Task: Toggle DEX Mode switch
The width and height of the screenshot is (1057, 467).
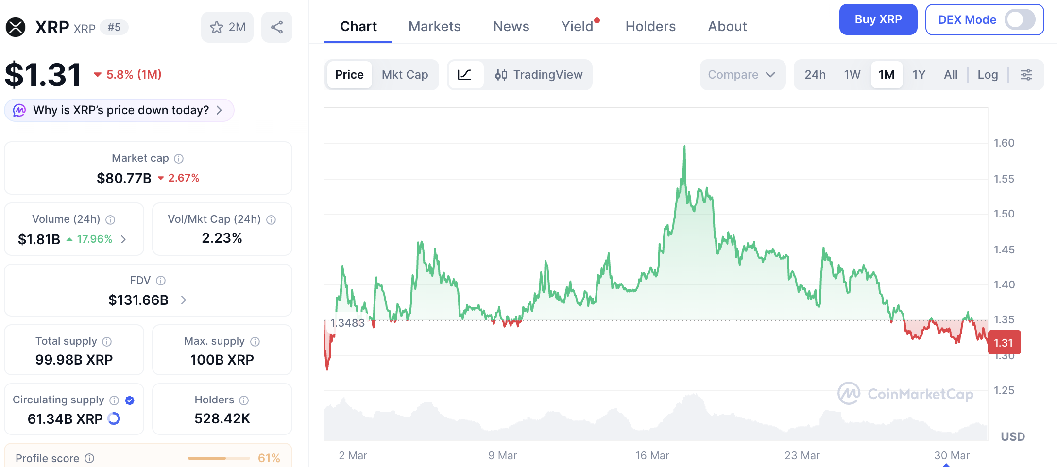Action: [1020, 20]
